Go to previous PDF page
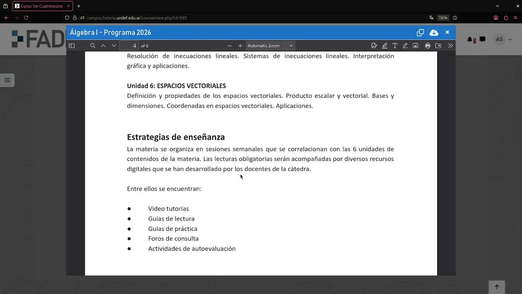 point(103,46)
